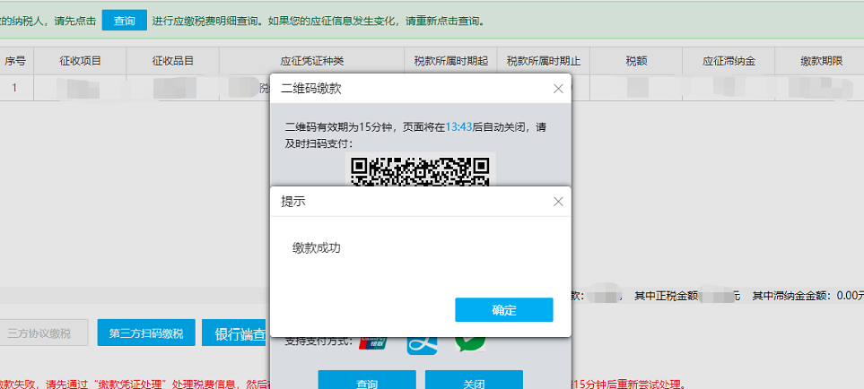Click 关闭 button at bottom of QR dialog
This screenshot has width=864, height=389.
[x=474, y=380]
